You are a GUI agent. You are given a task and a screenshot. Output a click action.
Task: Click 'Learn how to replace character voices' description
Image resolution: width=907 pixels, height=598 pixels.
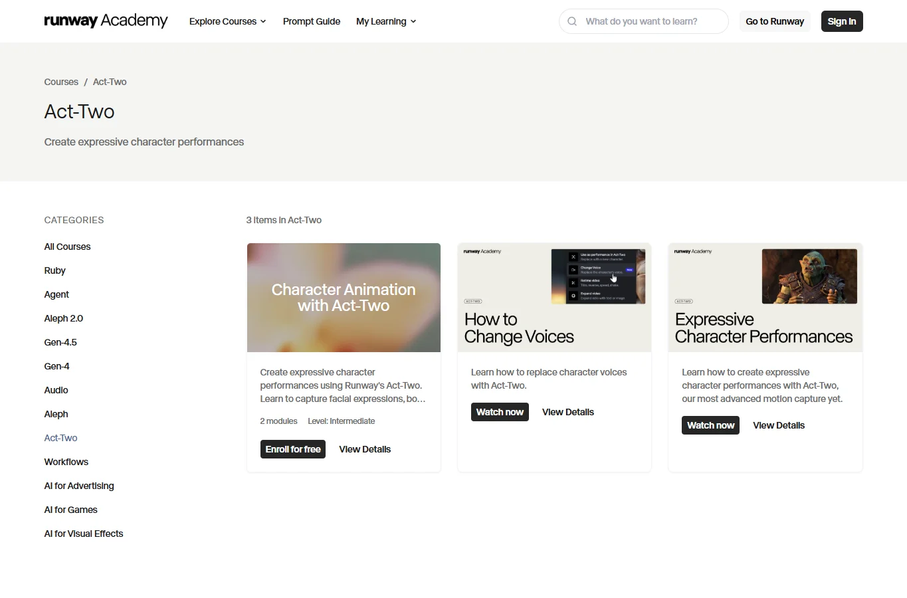coord(549,379)
